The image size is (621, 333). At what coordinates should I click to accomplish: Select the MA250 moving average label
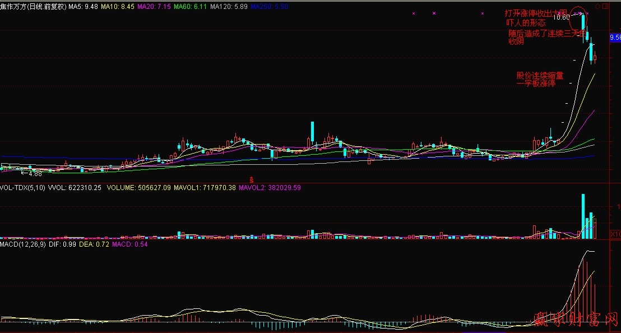pos(269,6)
